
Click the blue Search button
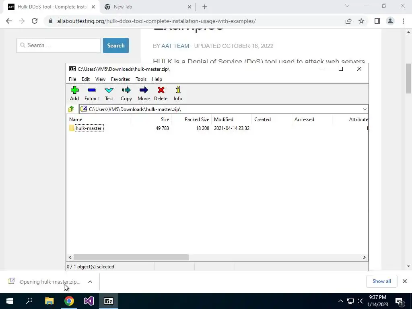(x=116, y=45)
